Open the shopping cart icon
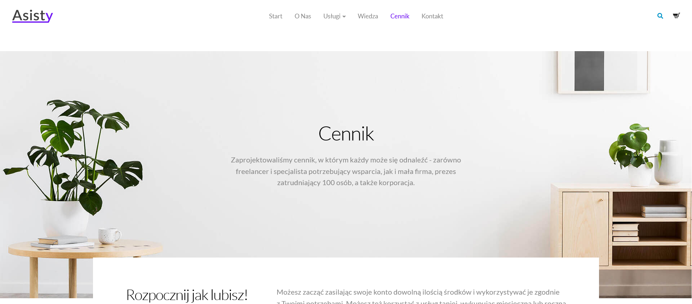This screenshot has width=692, height=304. click(676, 15)
